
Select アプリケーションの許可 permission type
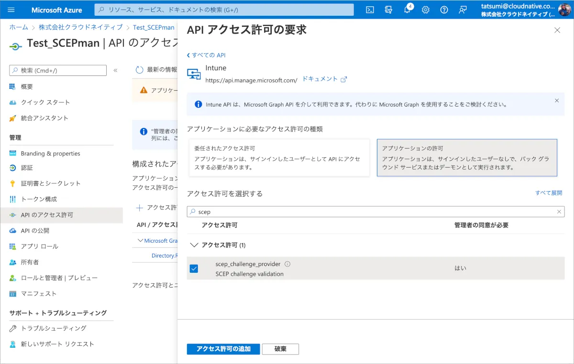point(467,158)
